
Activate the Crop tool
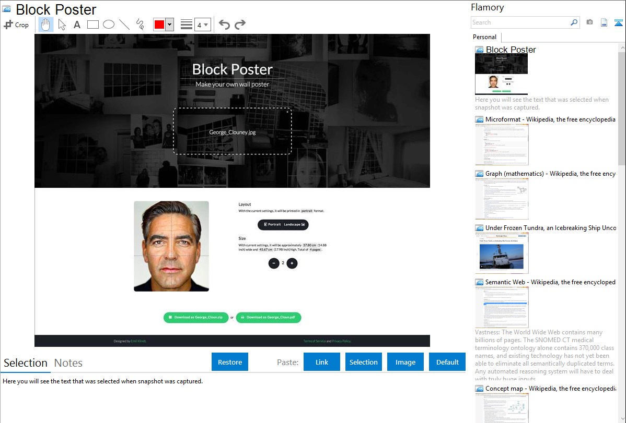point(16,25)
